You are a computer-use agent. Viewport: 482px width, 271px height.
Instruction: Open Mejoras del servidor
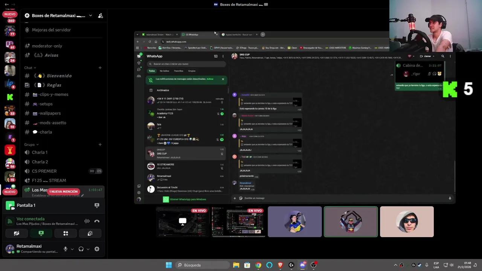click(63, 30)
